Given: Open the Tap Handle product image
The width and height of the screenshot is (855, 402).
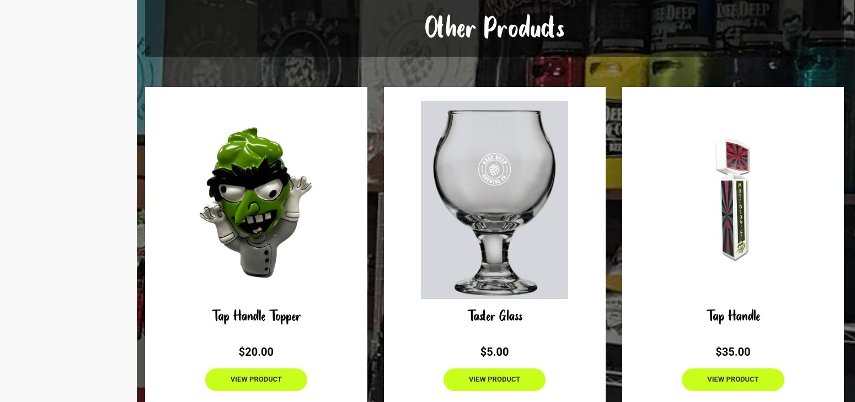Looking at the screenshot, I should [x=733, y=200].
